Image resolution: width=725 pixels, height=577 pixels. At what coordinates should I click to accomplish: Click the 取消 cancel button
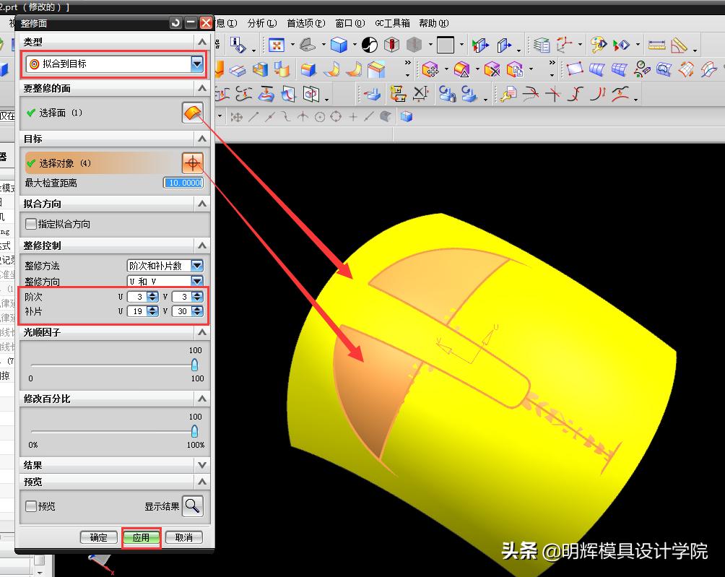pos(183,537)
